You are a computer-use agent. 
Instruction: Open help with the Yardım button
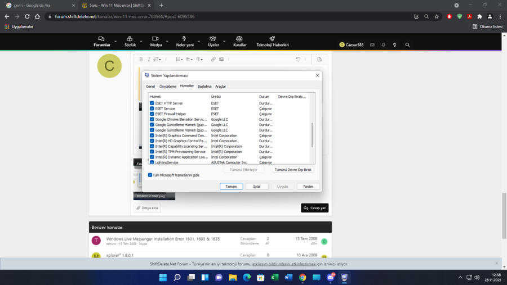308,187
